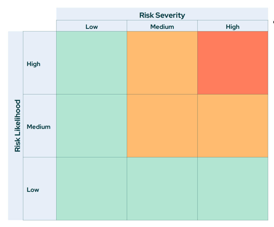Click the Risk Severity header title

[162, 15]
